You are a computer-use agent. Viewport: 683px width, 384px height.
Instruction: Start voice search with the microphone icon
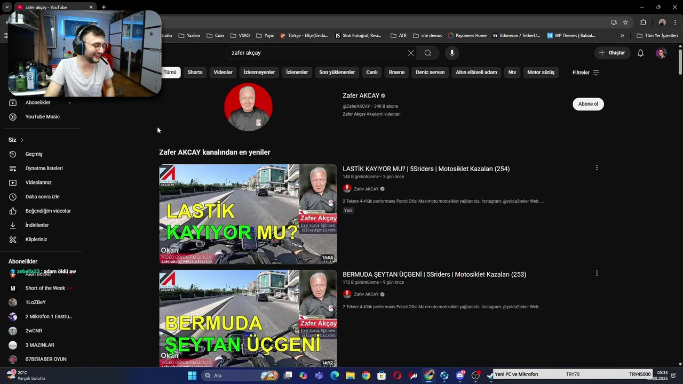pyautogui.click(x=452, y=53)
